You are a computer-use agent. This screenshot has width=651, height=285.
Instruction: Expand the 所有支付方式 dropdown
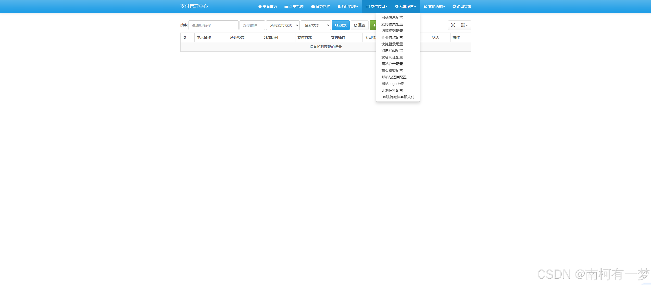click(x=283, y=25)
